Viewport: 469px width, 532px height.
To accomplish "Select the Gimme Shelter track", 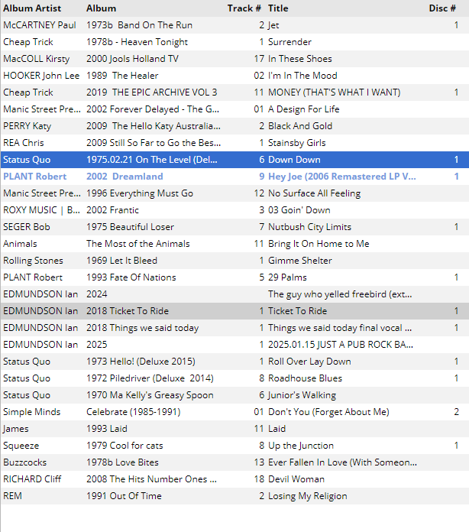I will tap(299, 261).
